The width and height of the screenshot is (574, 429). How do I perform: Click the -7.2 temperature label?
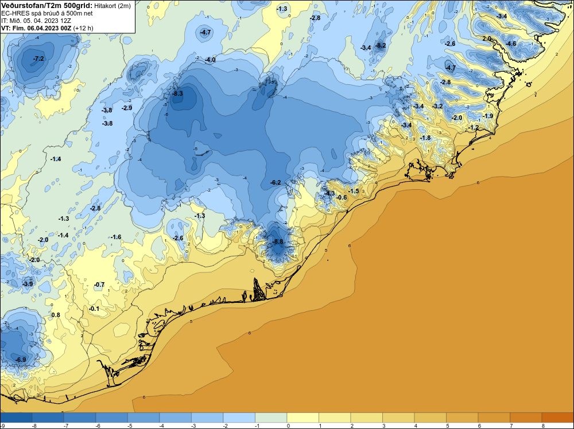(38, 58)
